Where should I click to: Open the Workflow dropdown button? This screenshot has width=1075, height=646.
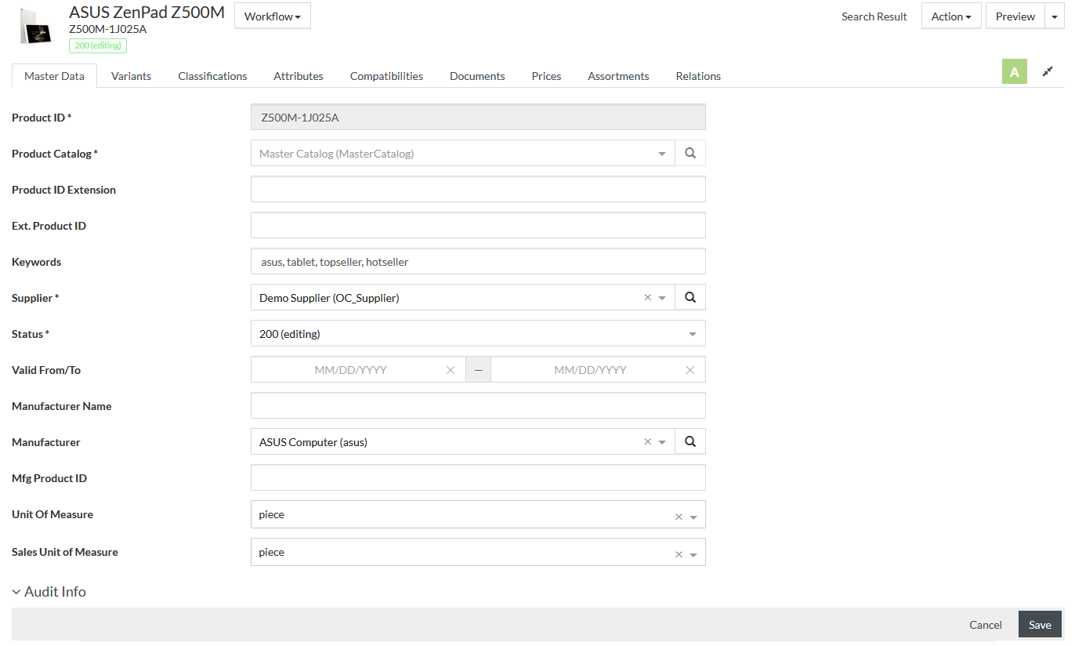[273, 16]
